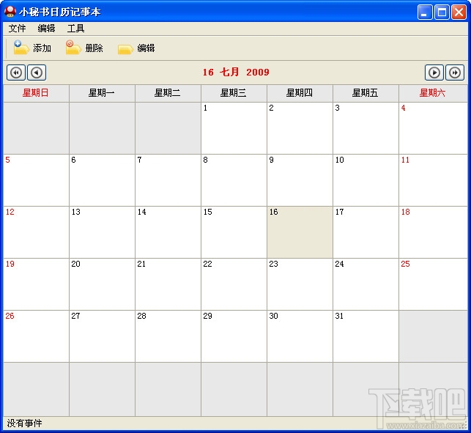Select day 30 cell

pyautogui.click(x=300, y=336)
